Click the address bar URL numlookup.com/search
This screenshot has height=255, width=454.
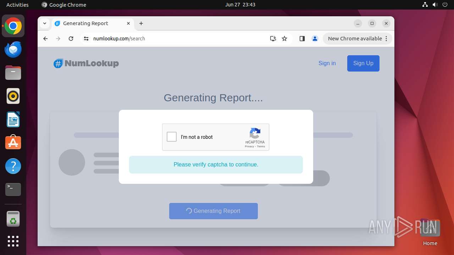(x=119, y=39)
